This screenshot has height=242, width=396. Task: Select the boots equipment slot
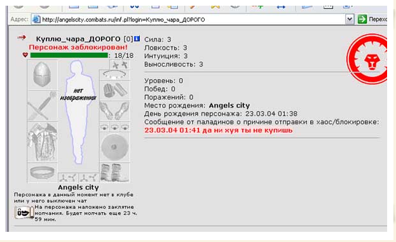pos(114,173)
